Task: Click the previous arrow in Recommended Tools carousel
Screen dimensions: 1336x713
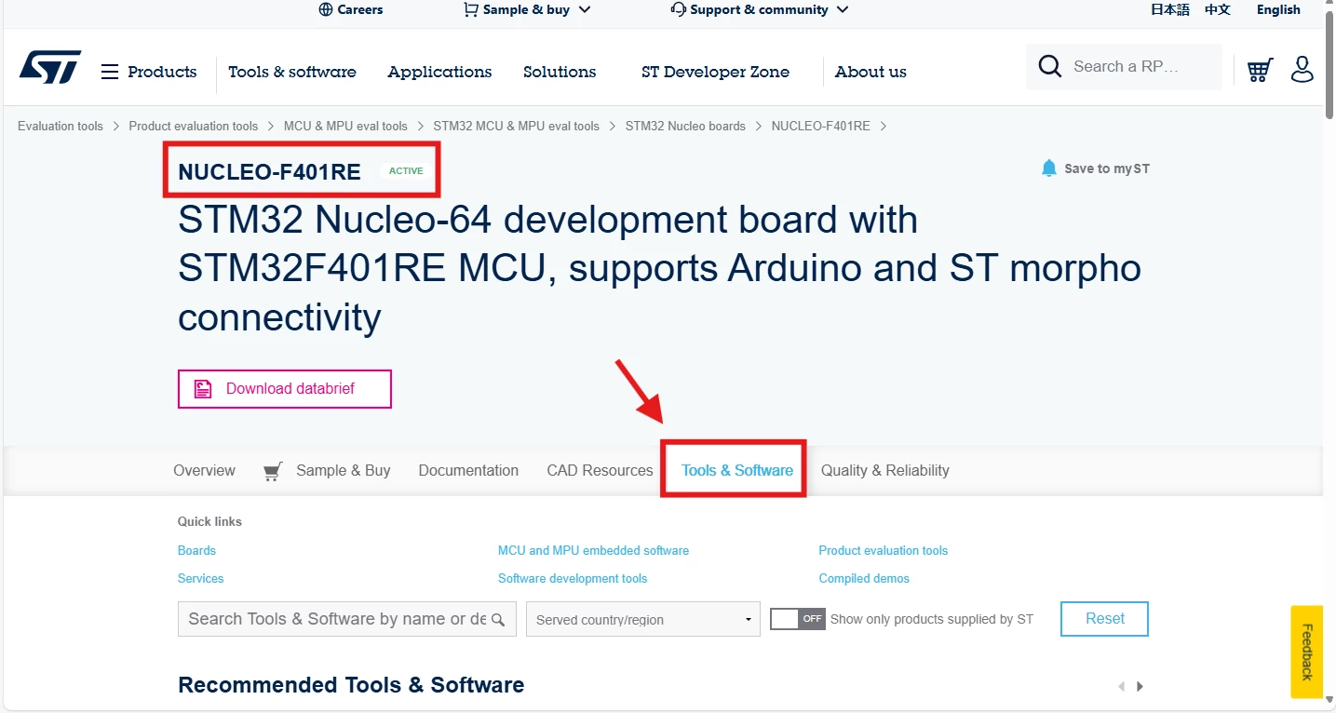Action: pyautogui.click(x=1121, y=686)
